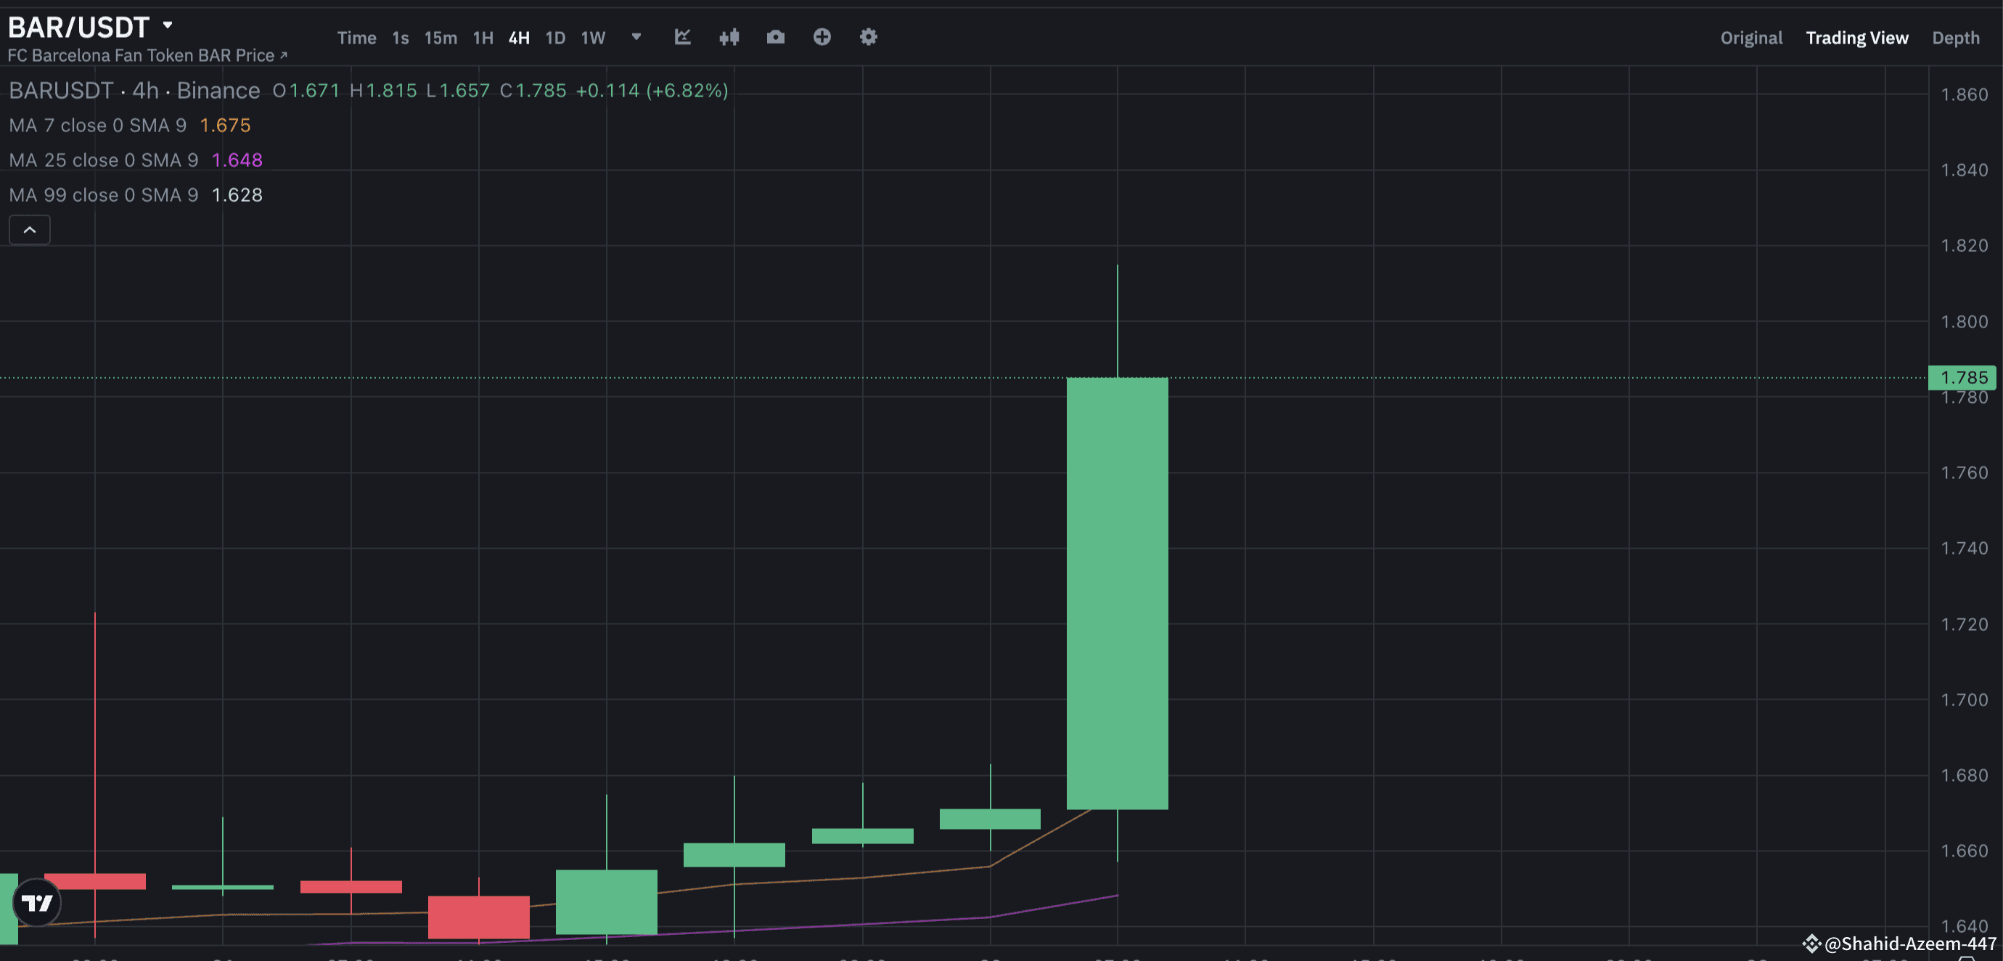Open the technical indicators chart icon
Image resolution: width=2003 pixels, height=961 pixels.
click(x=682, y=36)
